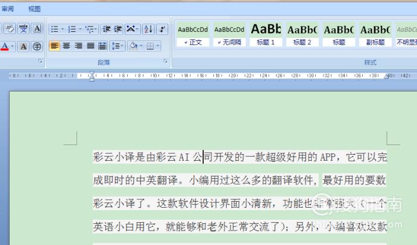This screenshot has width=417, height=245.
Task: Open the 段落 paragraph dialog launcher
Action: [166, 61]
